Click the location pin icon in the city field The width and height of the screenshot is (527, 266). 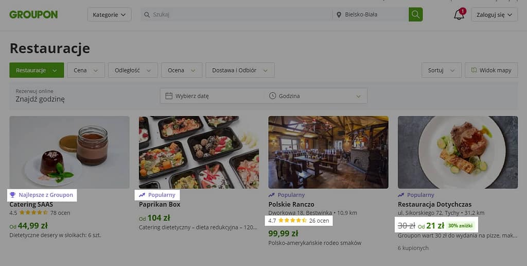pyautogui.click(x=339, y=14)
